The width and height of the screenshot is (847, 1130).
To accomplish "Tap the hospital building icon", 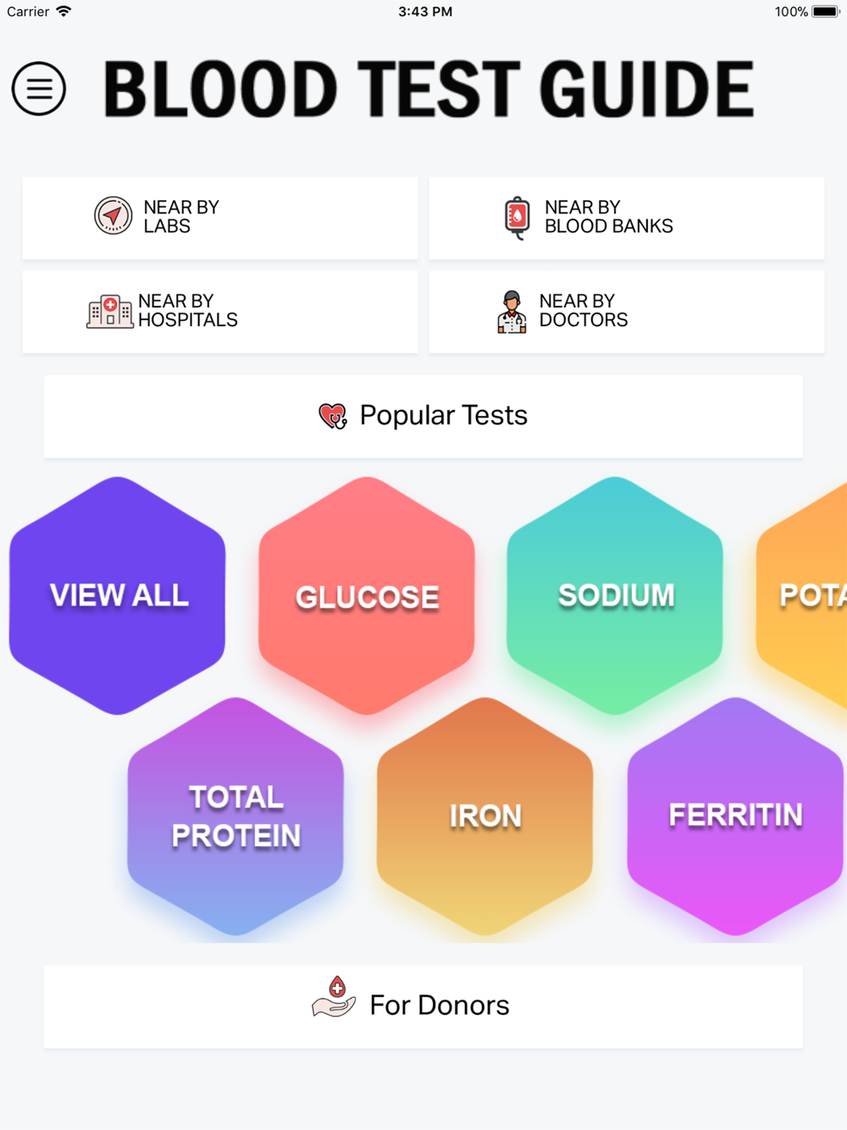I will [x=109, y=311].
